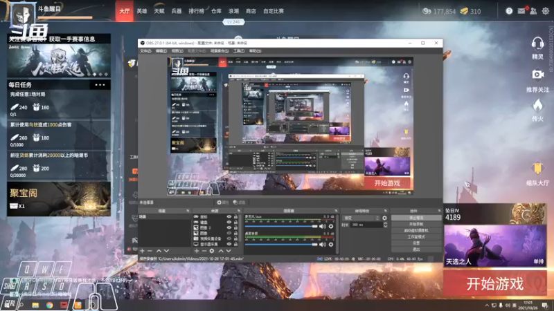Open the 精灵 headset icon in game sidebar
The width and height of the screenshot is (554, 311).
click(537, 44)
